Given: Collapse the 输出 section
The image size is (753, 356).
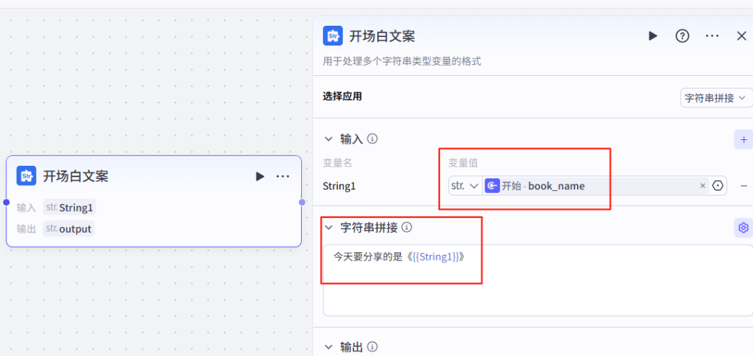Looking at the screenshot, I should pyautogui.click(x=329, y=346).
